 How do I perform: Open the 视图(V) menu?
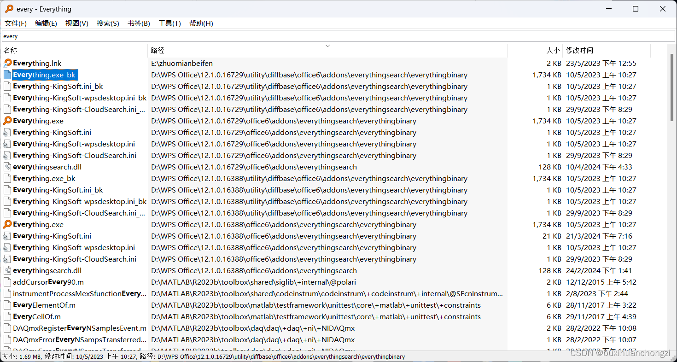77,23
